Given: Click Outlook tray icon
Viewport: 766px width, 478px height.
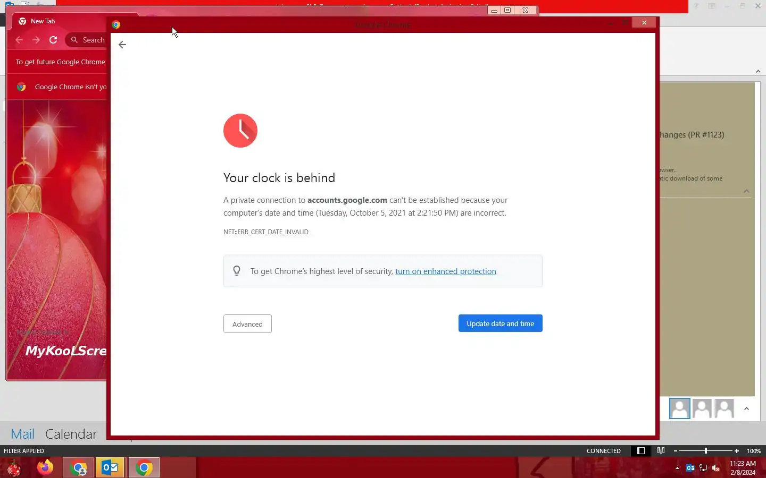Looking at the screenshot, I should click(x=690, y=468).
